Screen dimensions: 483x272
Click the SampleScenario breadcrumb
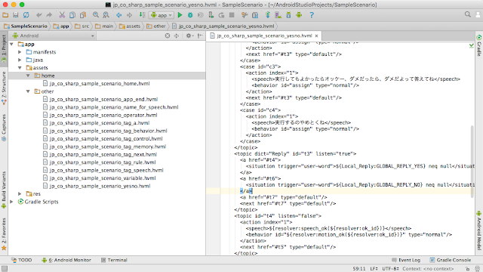[26, 26]
